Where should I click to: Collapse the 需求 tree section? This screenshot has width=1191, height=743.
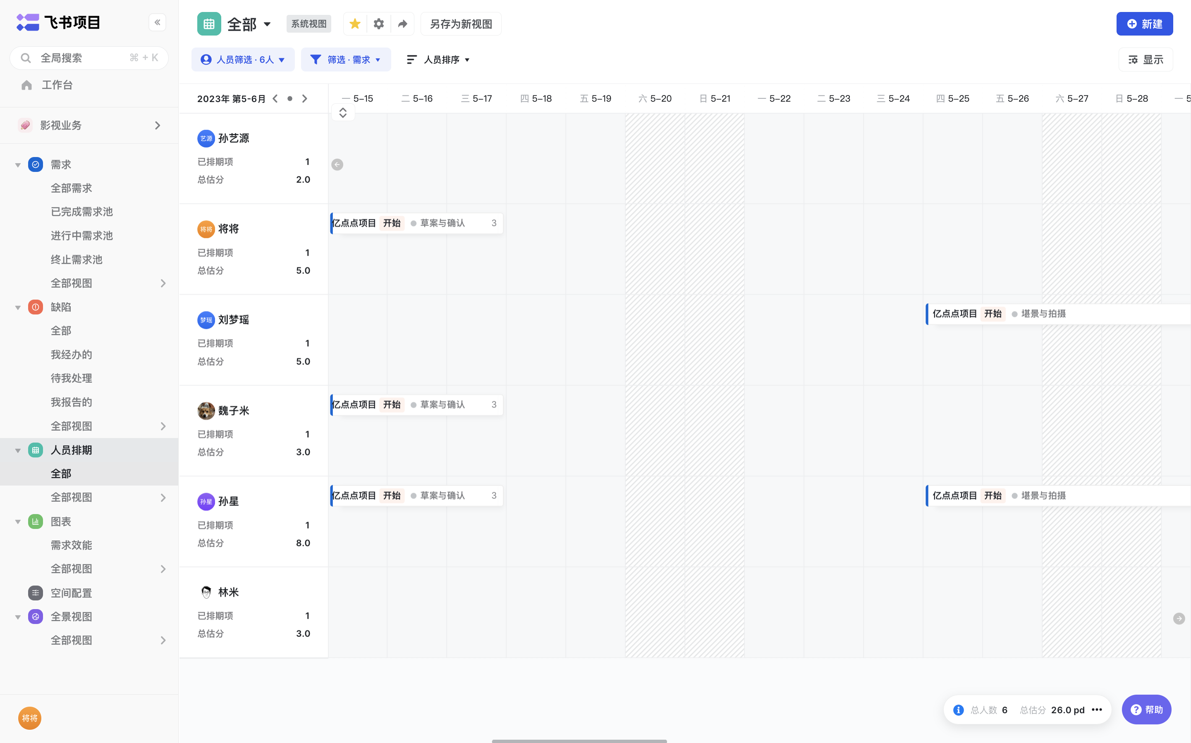18,164
